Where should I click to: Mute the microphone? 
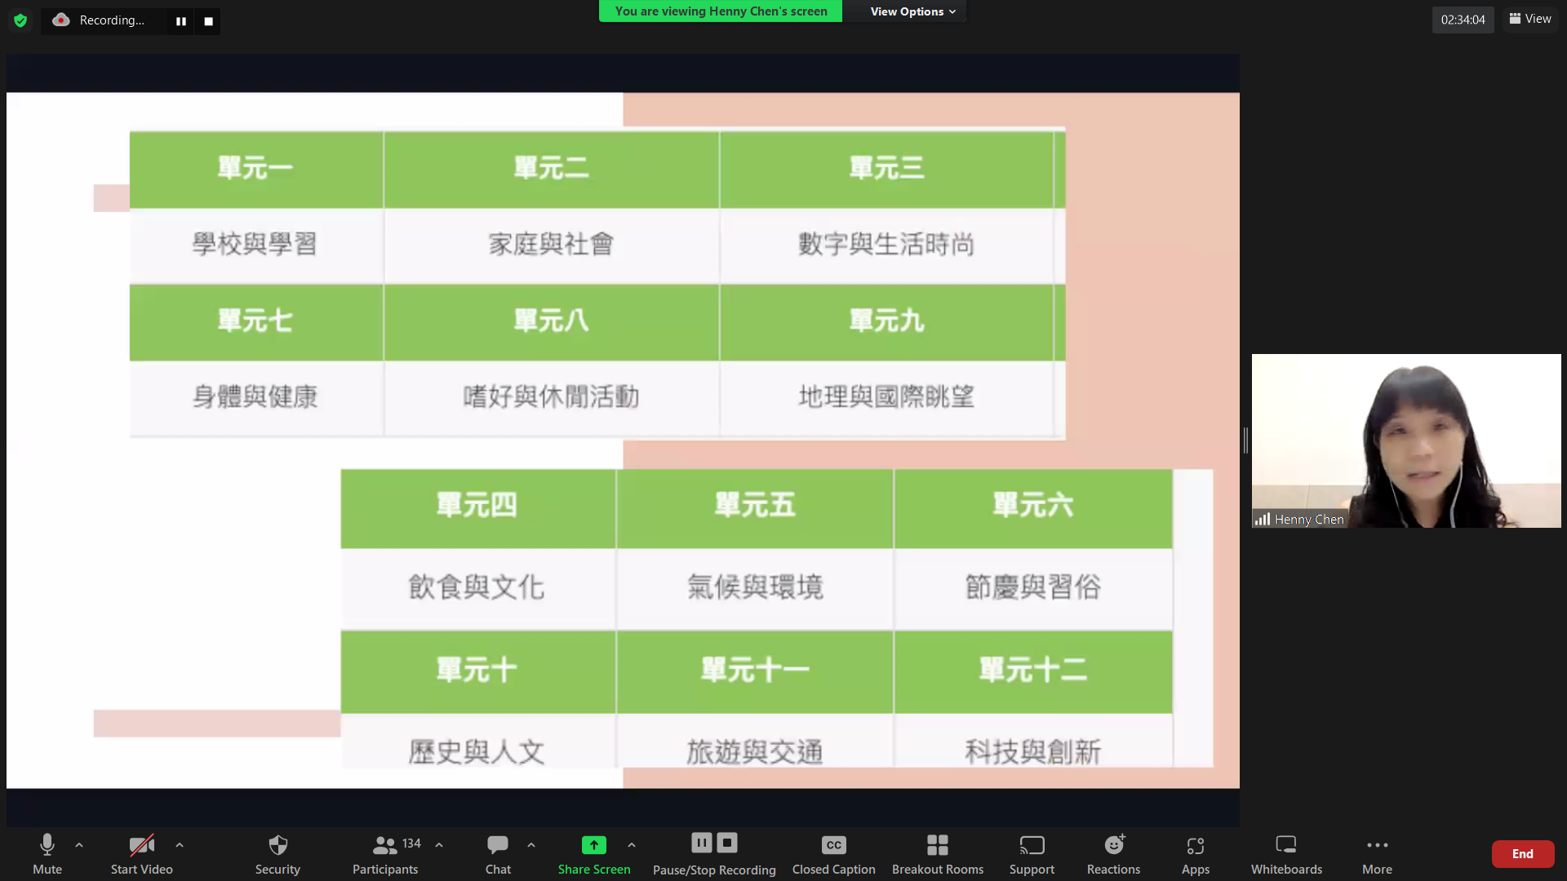[x=47, y=852]
